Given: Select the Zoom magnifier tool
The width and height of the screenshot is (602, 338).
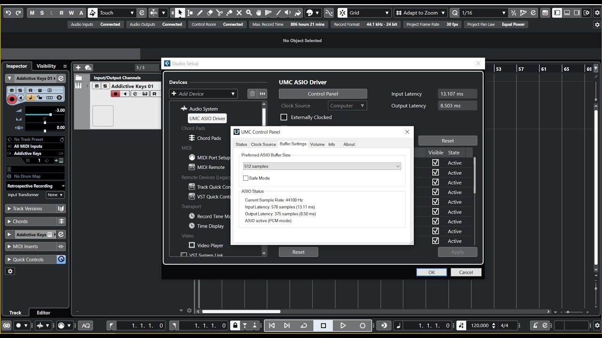Looking at the screenshot, I should pyautogui.click(x=249, y=13).
